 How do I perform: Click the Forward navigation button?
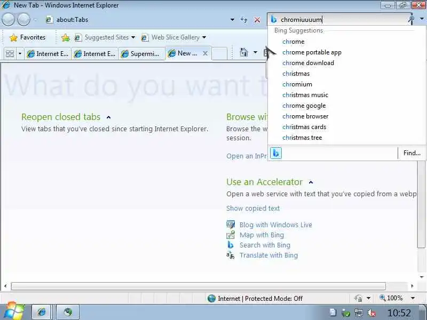click(x=24, y=20)
